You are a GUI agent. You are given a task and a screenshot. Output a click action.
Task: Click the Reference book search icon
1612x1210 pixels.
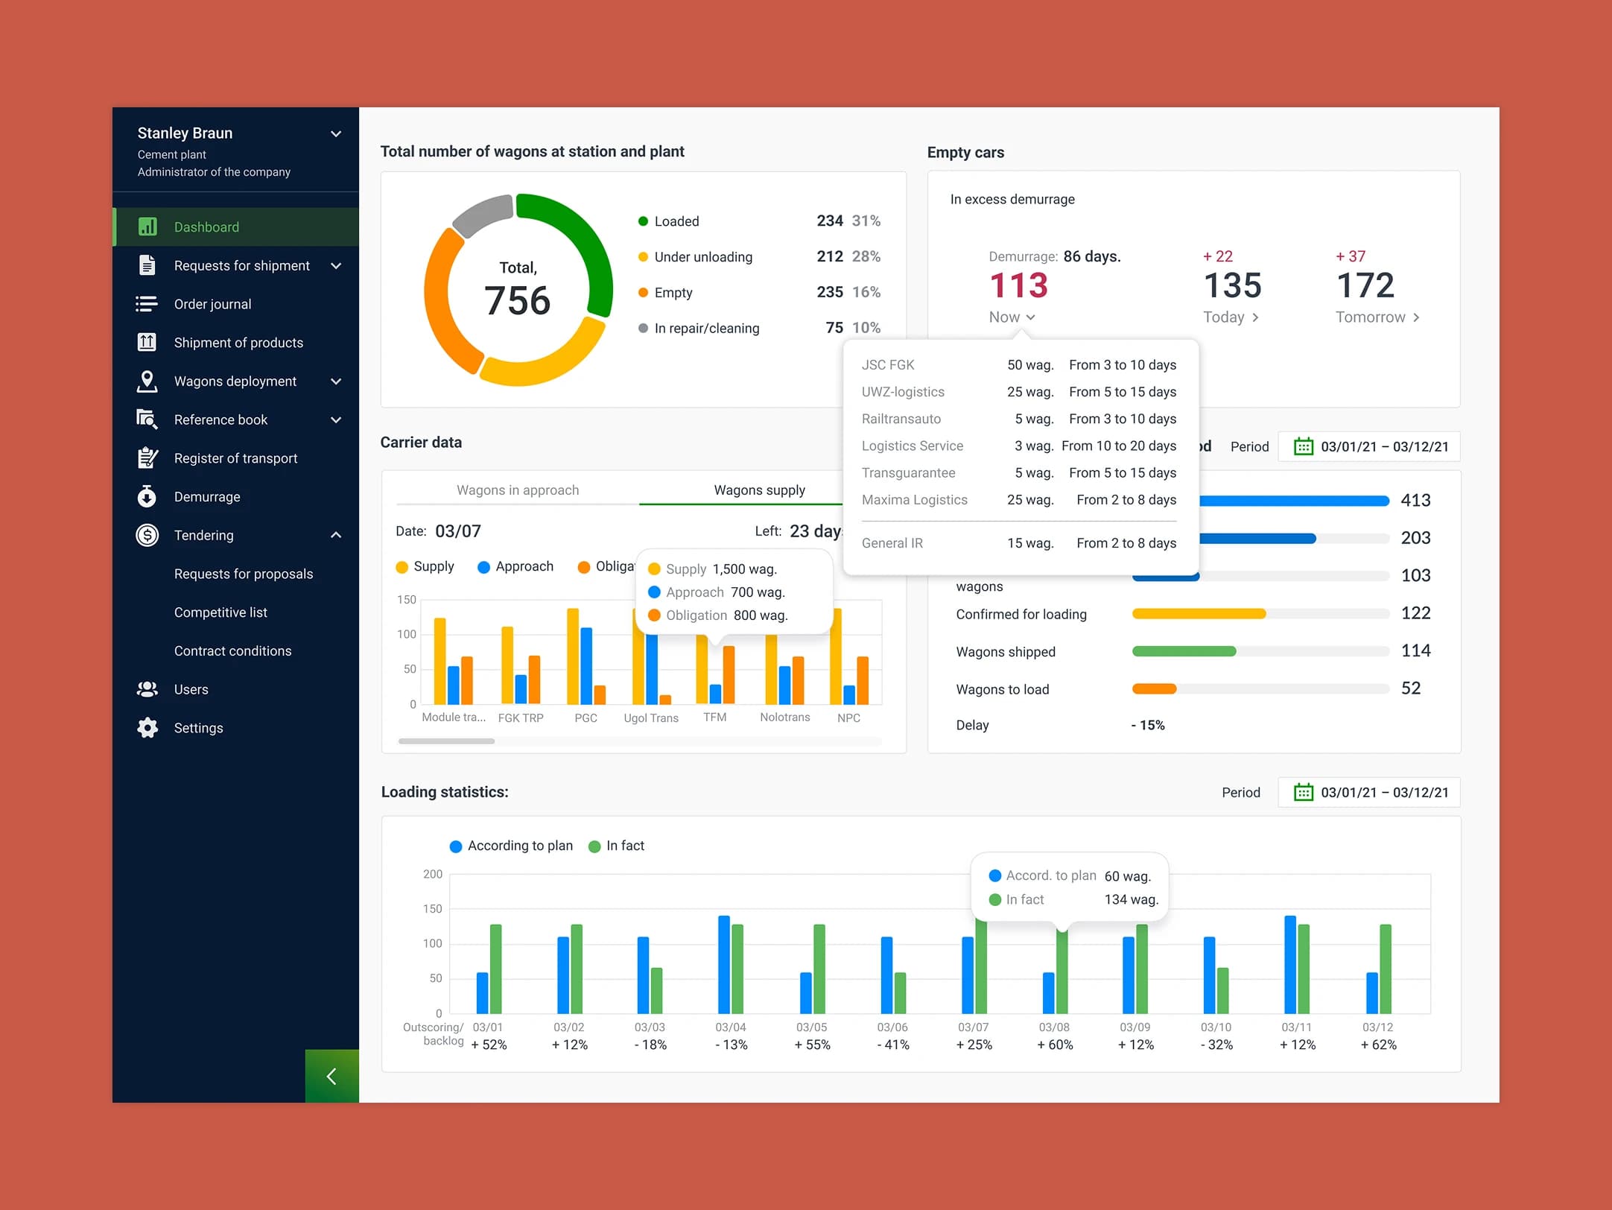147,419
